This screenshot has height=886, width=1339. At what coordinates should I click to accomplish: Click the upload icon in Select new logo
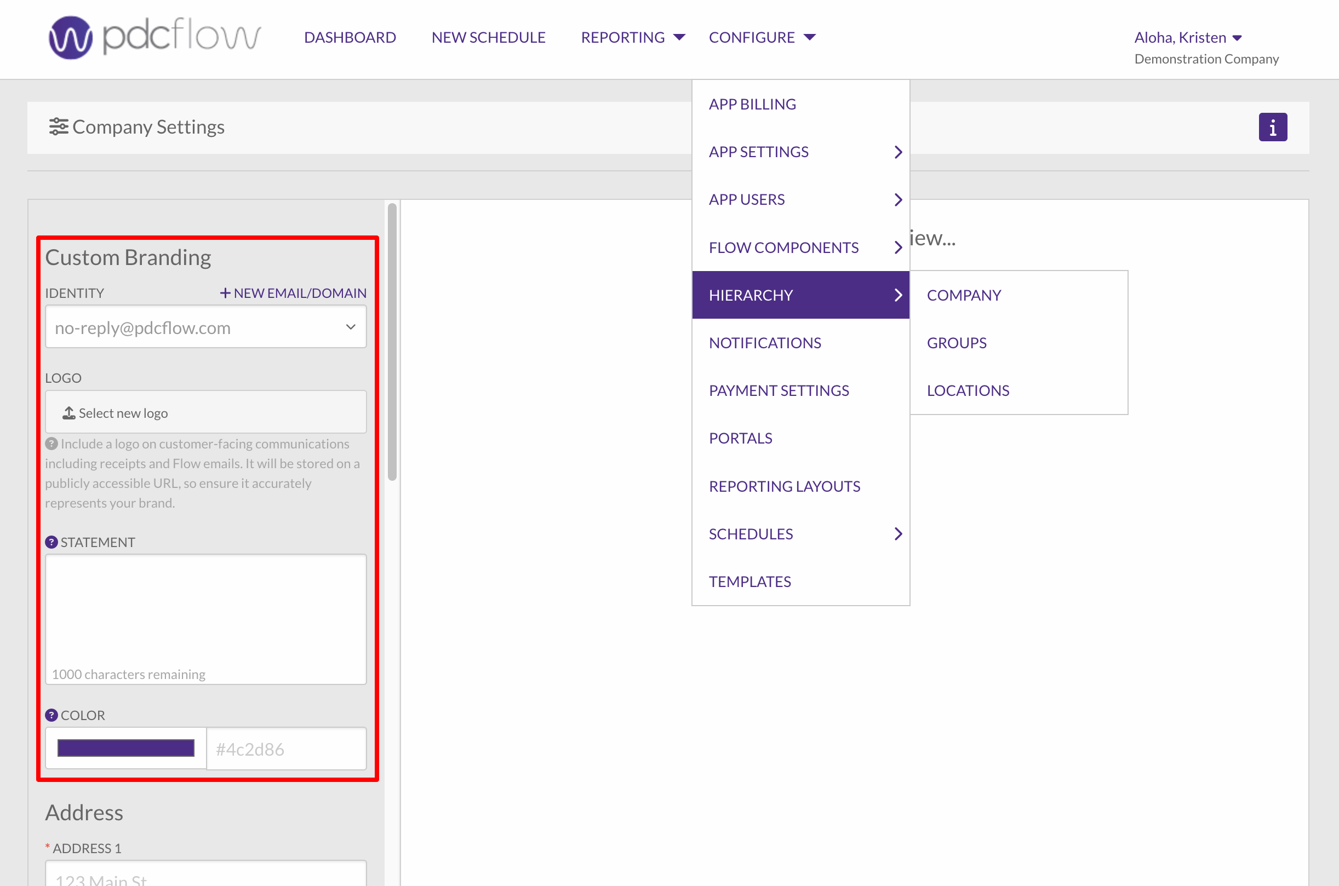[x=69, y=413]
